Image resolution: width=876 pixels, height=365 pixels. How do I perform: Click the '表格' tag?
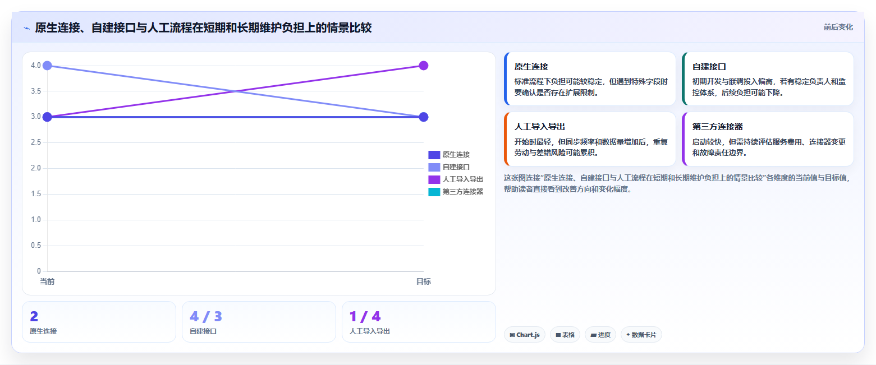tap(565, 335)
